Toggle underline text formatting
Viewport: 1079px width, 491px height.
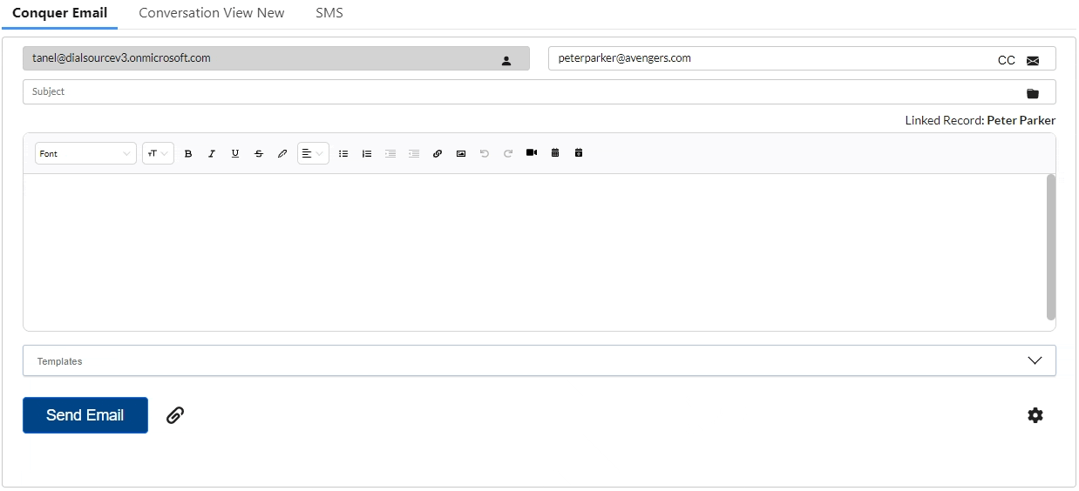click(235, 153)
